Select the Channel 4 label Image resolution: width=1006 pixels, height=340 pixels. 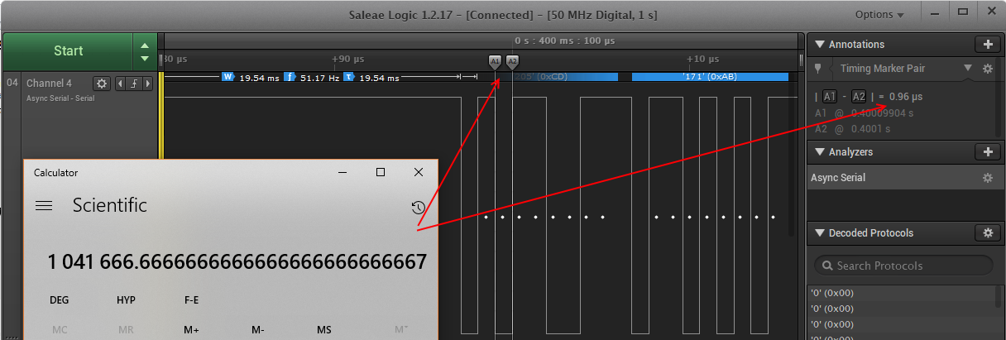pyautogui.click(x=49, y=84)
